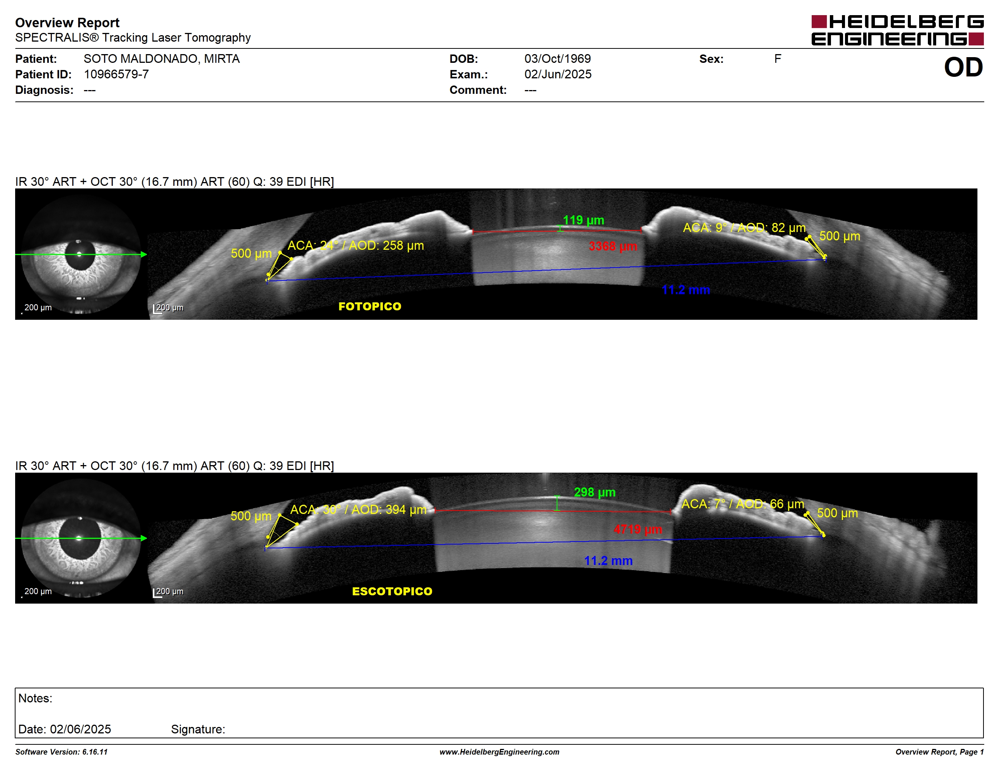Click the green scan arrow on scotopic eye image
The image size is (999, 772).
click(81, 538)
